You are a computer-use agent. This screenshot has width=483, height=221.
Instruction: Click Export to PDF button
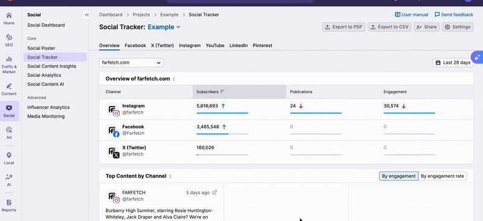[344, 27]
